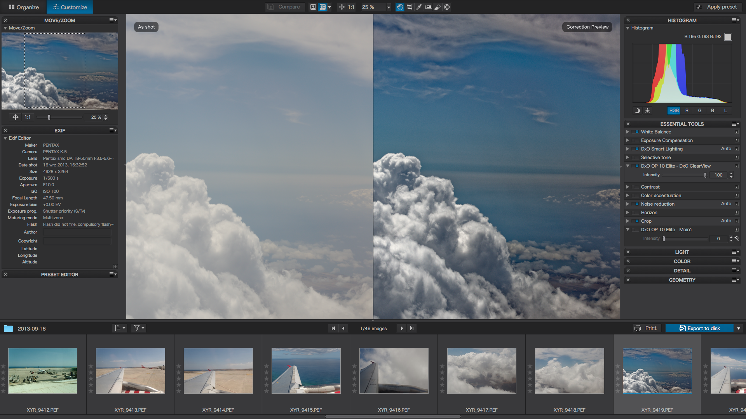Click the Print button
Screen dimensions: 746x419
[645, 328]
